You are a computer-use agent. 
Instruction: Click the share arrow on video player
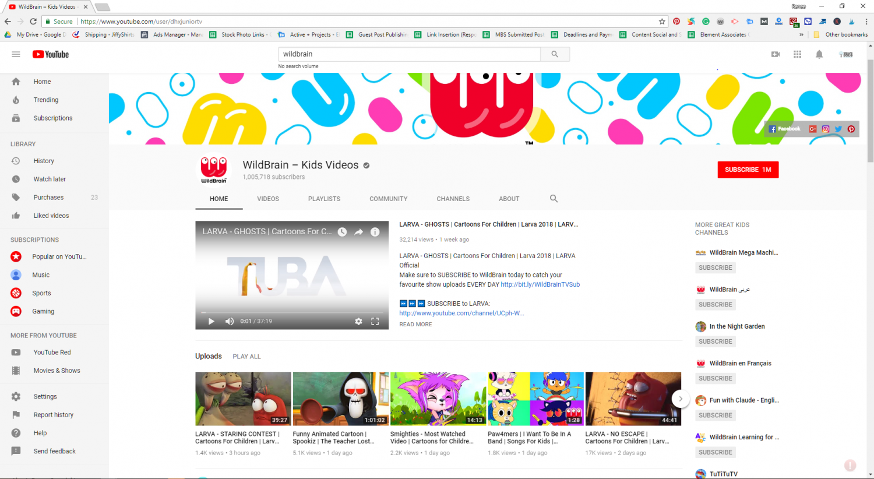tap(358, 232)
